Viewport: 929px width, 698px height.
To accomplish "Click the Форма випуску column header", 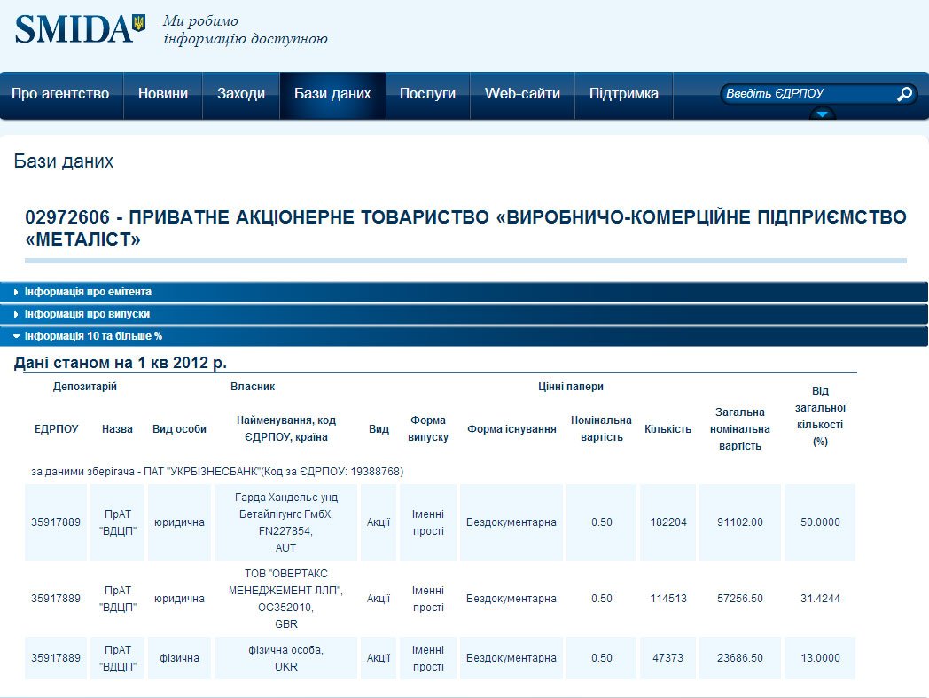I will click(428, 428).
